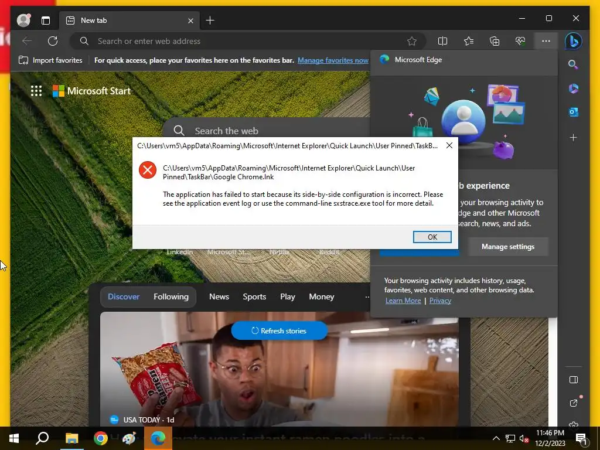Open the Favorites list icon

click(469, 41)
